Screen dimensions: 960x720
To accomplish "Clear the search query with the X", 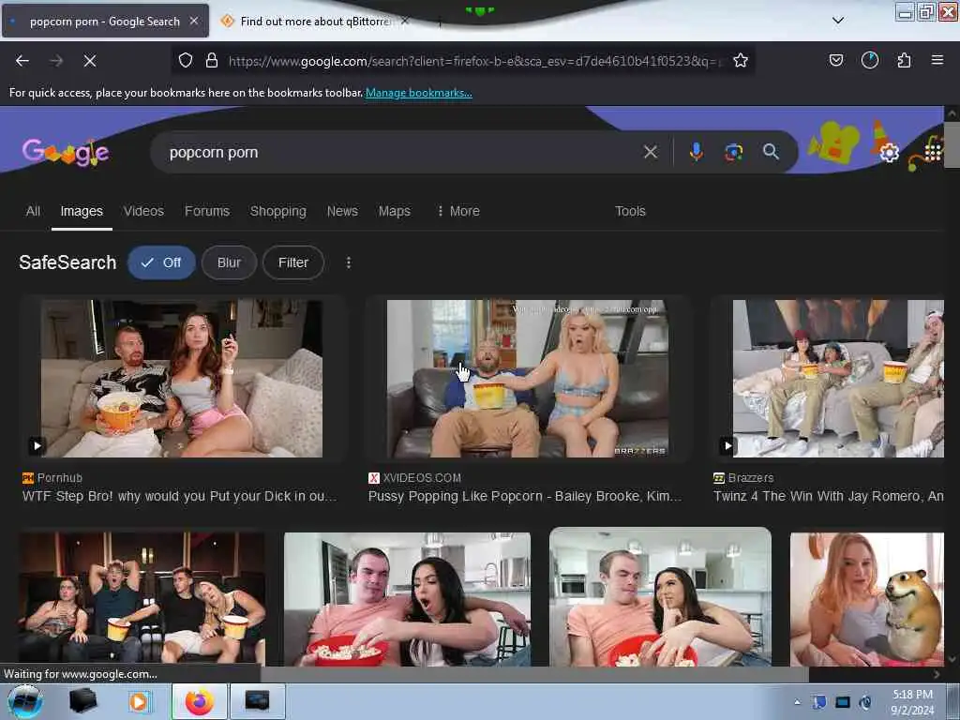I will pos(651,152).
